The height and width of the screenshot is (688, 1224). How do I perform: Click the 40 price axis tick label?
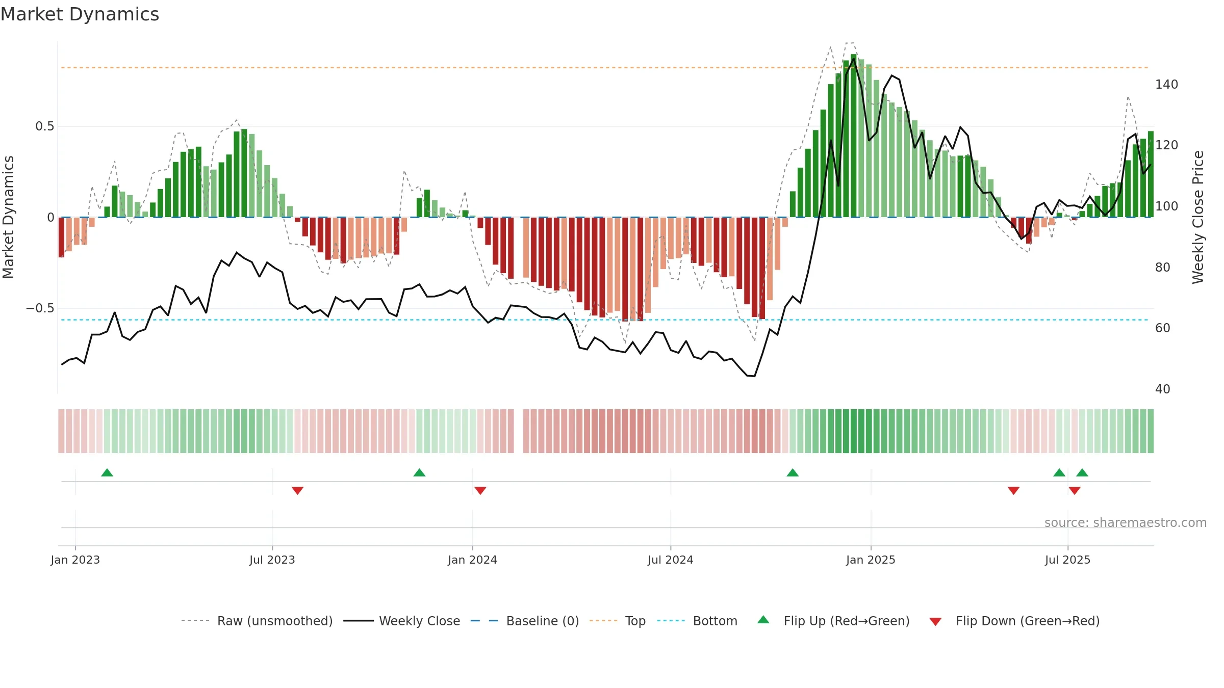(x=1163, y=389)
